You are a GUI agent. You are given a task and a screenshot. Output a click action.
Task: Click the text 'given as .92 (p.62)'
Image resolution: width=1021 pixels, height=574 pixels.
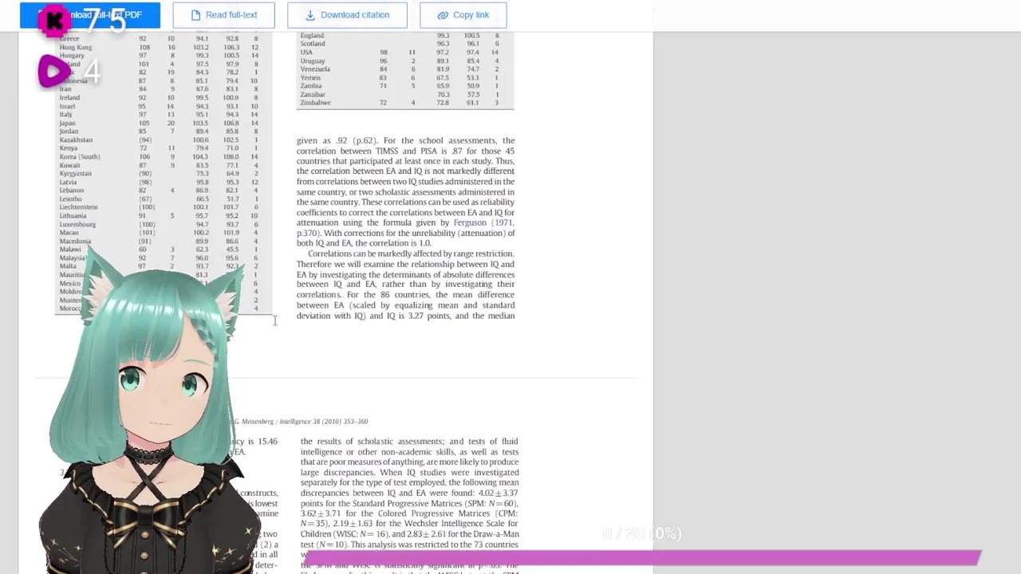point(337,140)
